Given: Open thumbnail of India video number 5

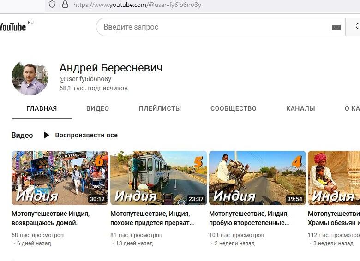Looking at the screenshot, I should click(159, 178).
